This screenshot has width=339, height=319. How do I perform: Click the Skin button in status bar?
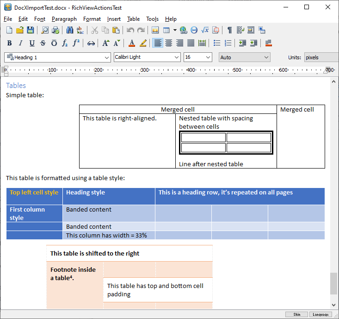pos(296,314)
